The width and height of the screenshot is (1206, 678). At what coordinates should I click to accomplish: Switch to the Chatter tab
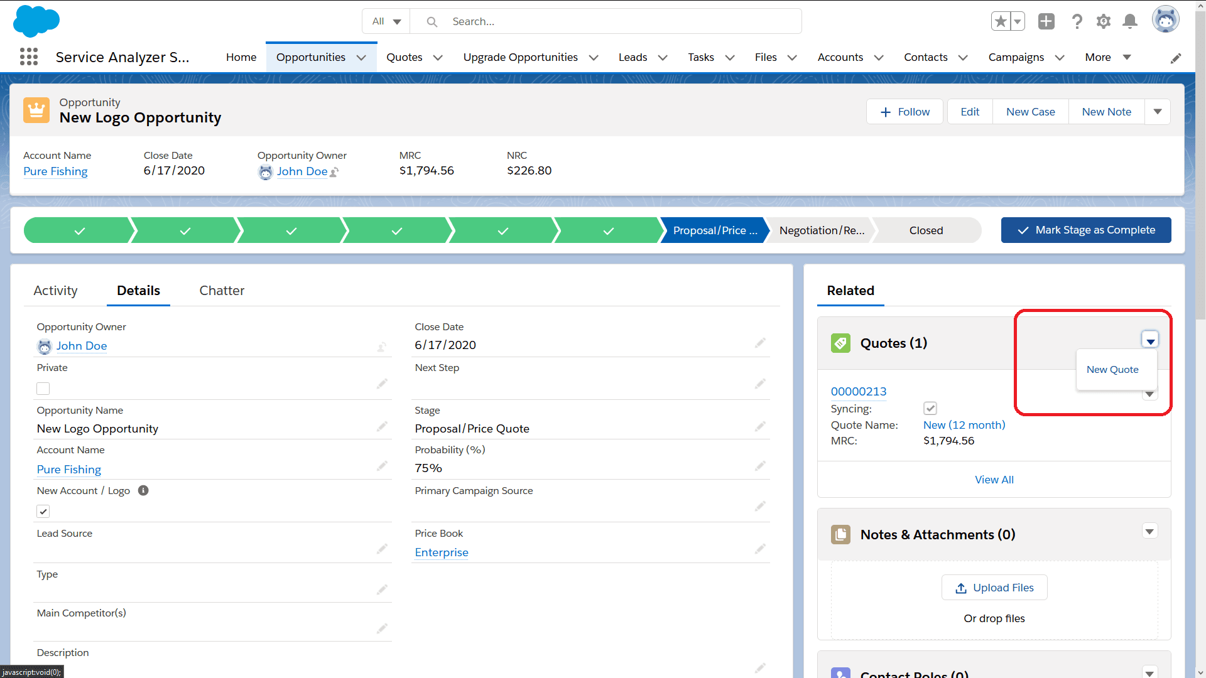(x=222, y=291)
